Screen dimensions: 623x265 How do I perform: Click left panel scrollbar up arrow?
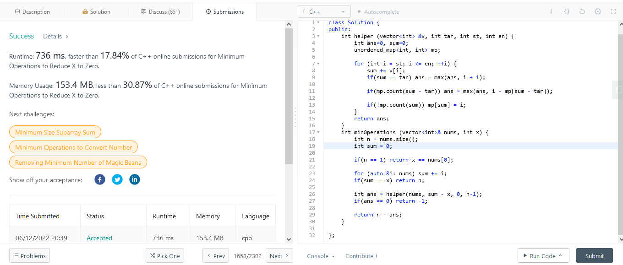pyautogui.click(x=289, y=24)
